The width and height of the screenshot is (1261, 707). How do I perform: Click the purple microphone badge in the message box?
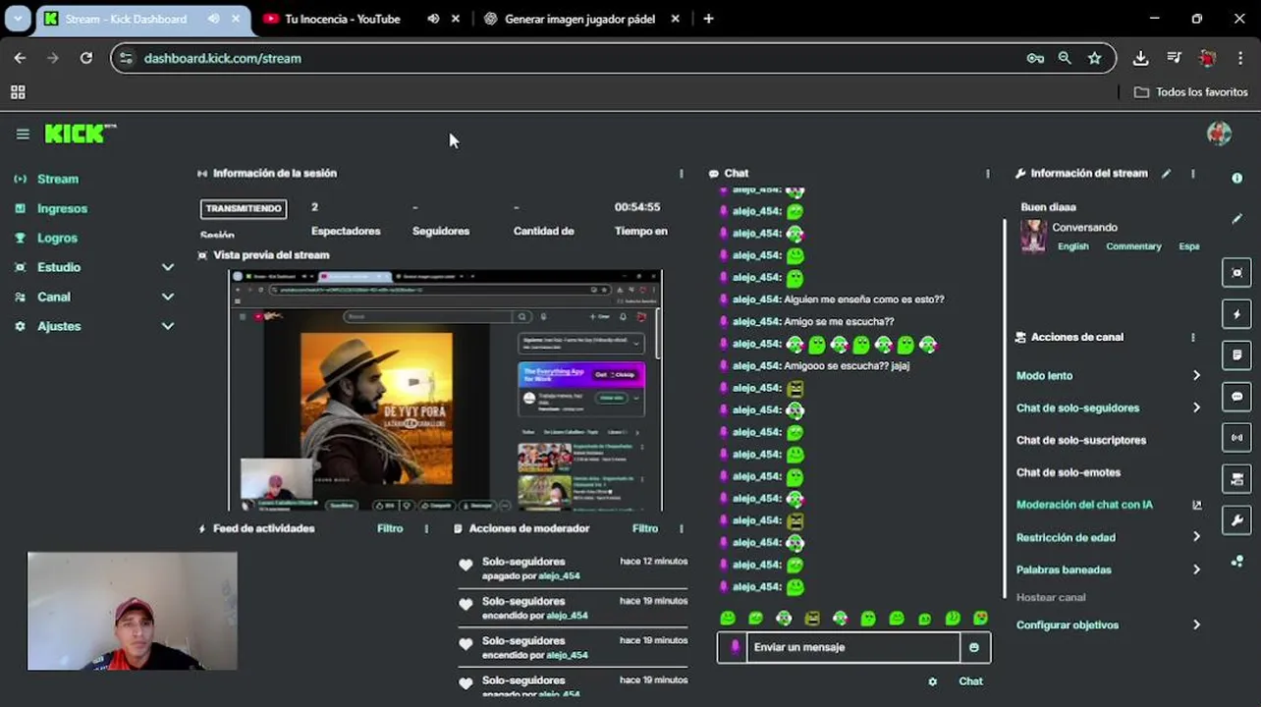(x=735, y=647)
